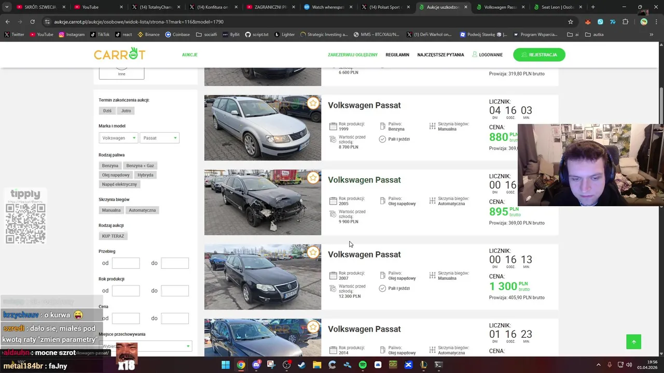Open the Instagram bookmark

[72, 34]
